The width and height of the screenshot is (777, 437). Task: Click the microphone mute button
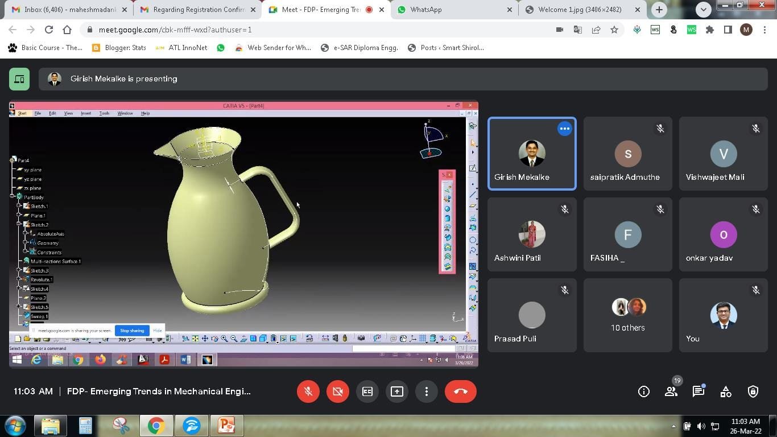(x=308, y=391)
